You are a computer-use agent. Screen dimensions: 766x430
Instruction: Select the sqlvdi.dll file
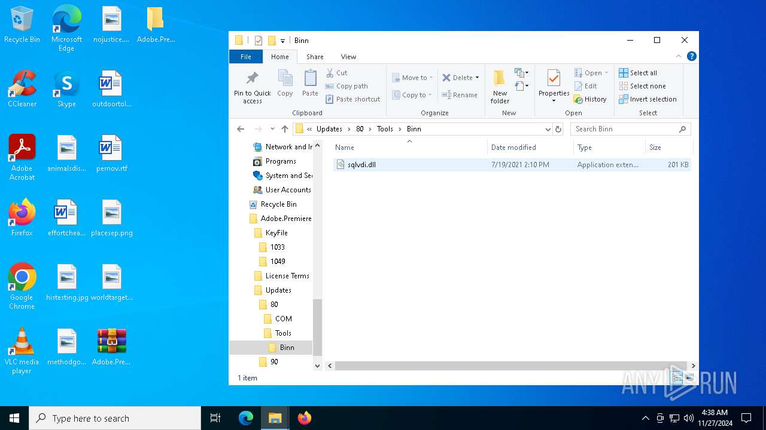point(512,165)
